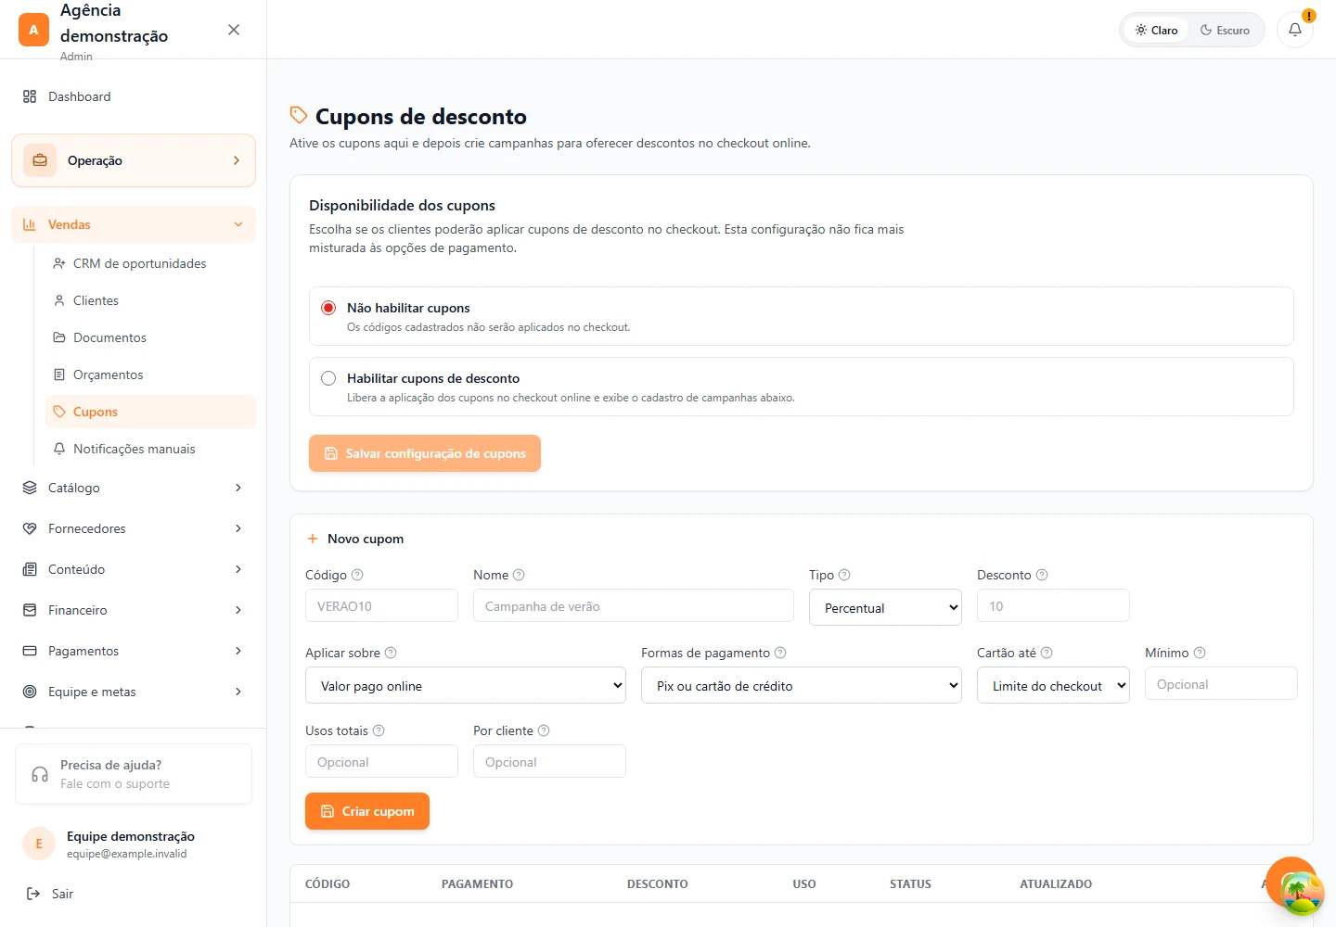This screenshot has width=1336, height=927.
Task: Switch to Claro light theme
Action: (1156, 30)
